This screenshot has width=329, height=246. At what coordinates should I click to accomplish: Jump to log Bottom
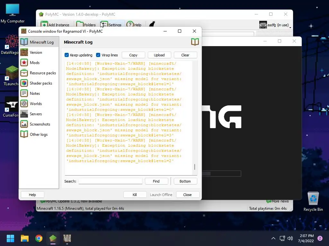[185, 181]
